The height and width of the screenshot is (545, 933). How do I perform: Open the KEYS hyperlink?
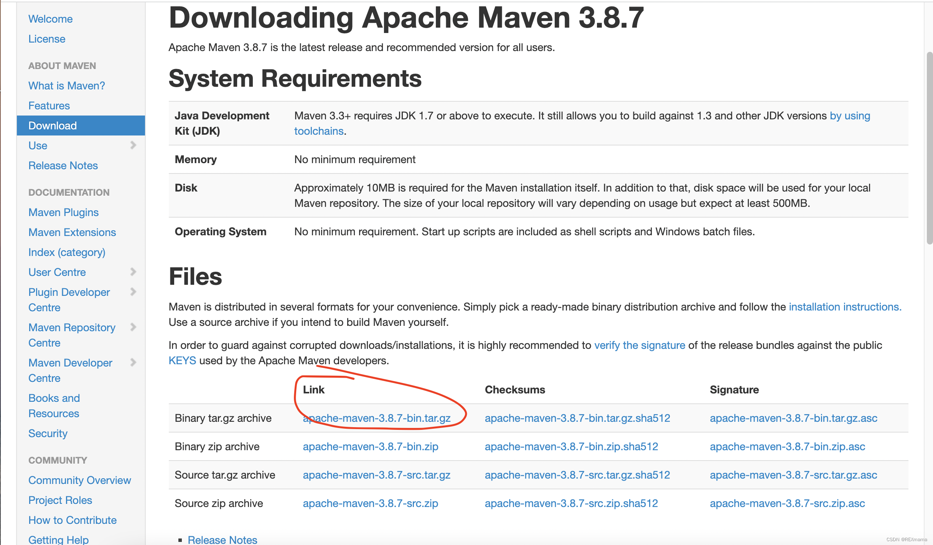[182, 360]
